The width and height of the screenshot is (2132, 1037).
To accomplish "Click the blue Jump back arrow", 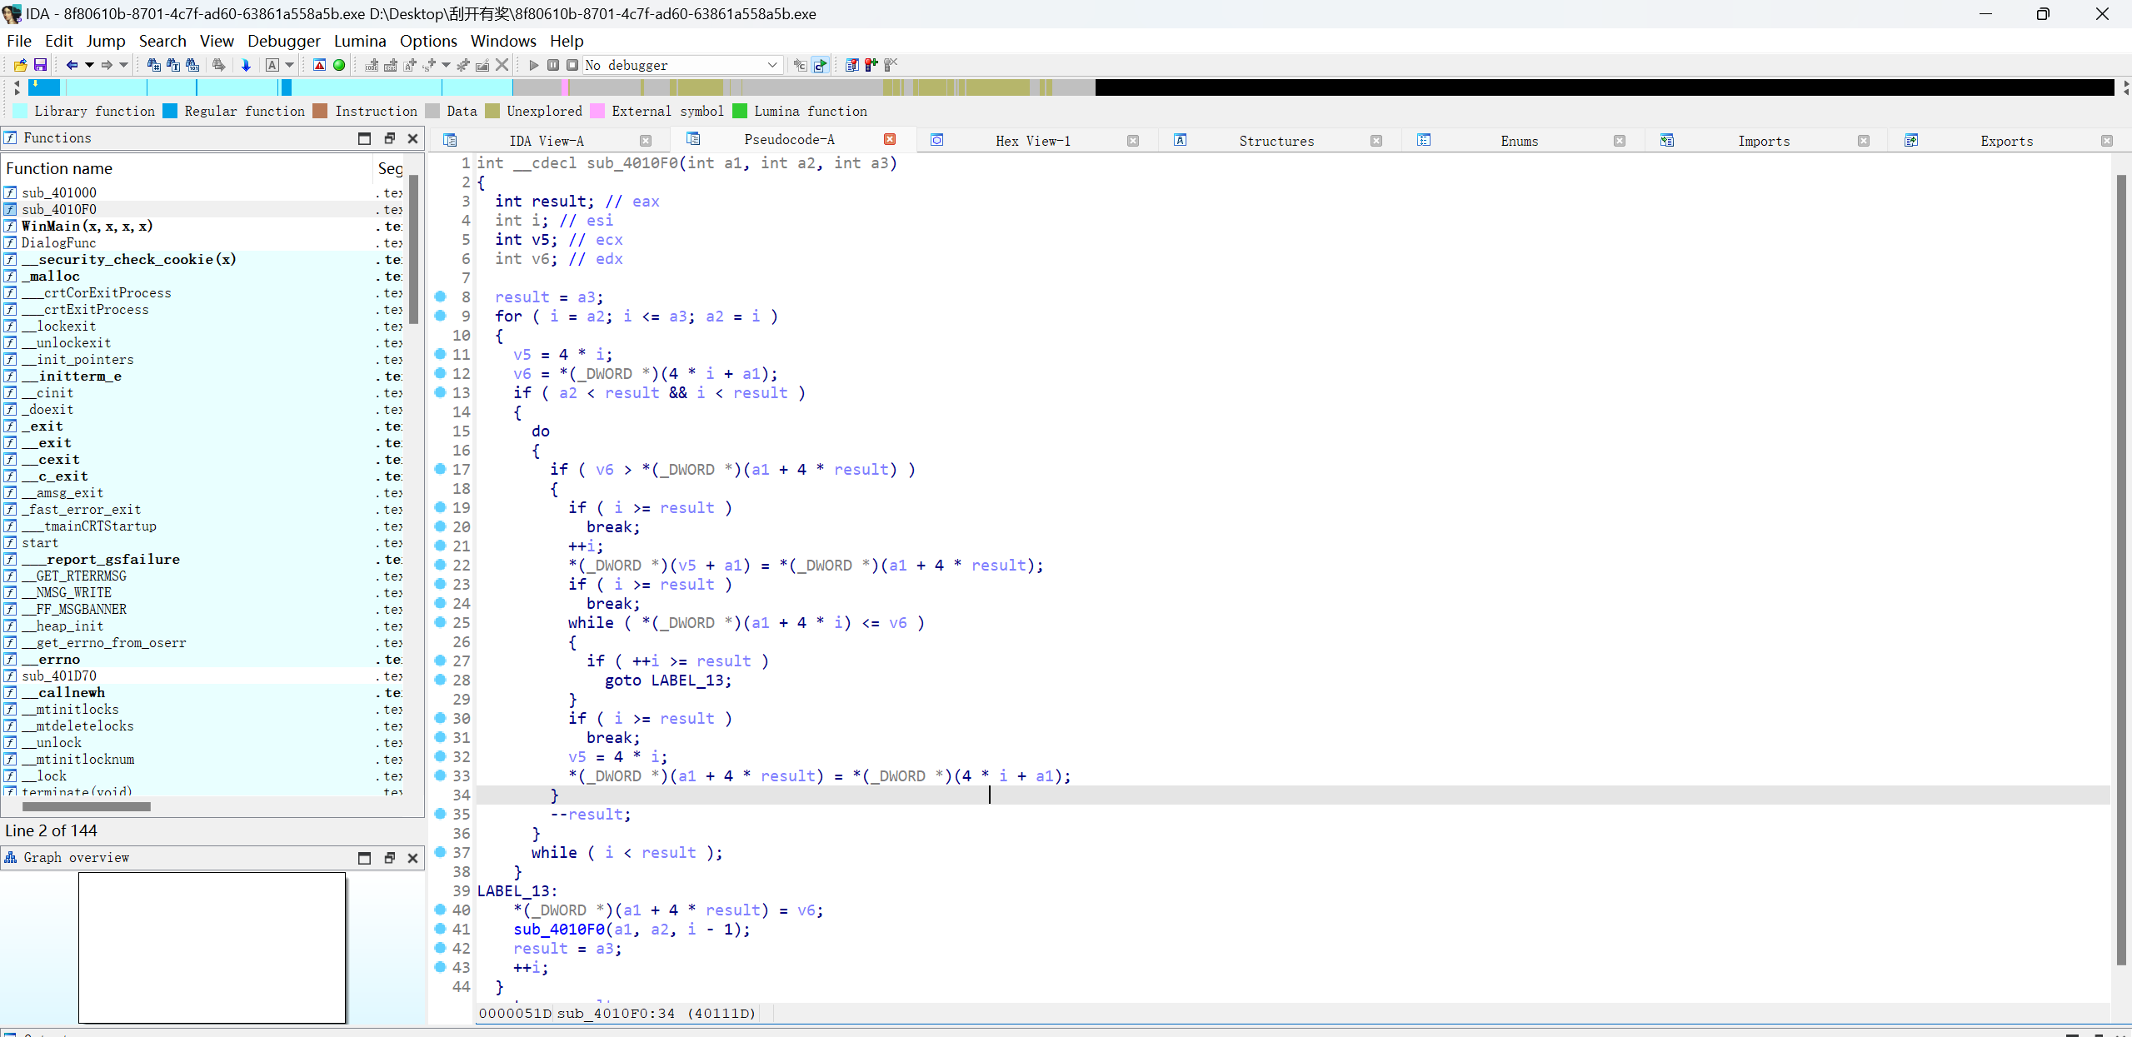I will coord(72,65).
